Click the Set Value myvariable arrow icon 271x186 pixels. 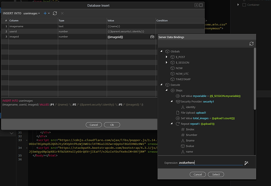coord(178,96)
